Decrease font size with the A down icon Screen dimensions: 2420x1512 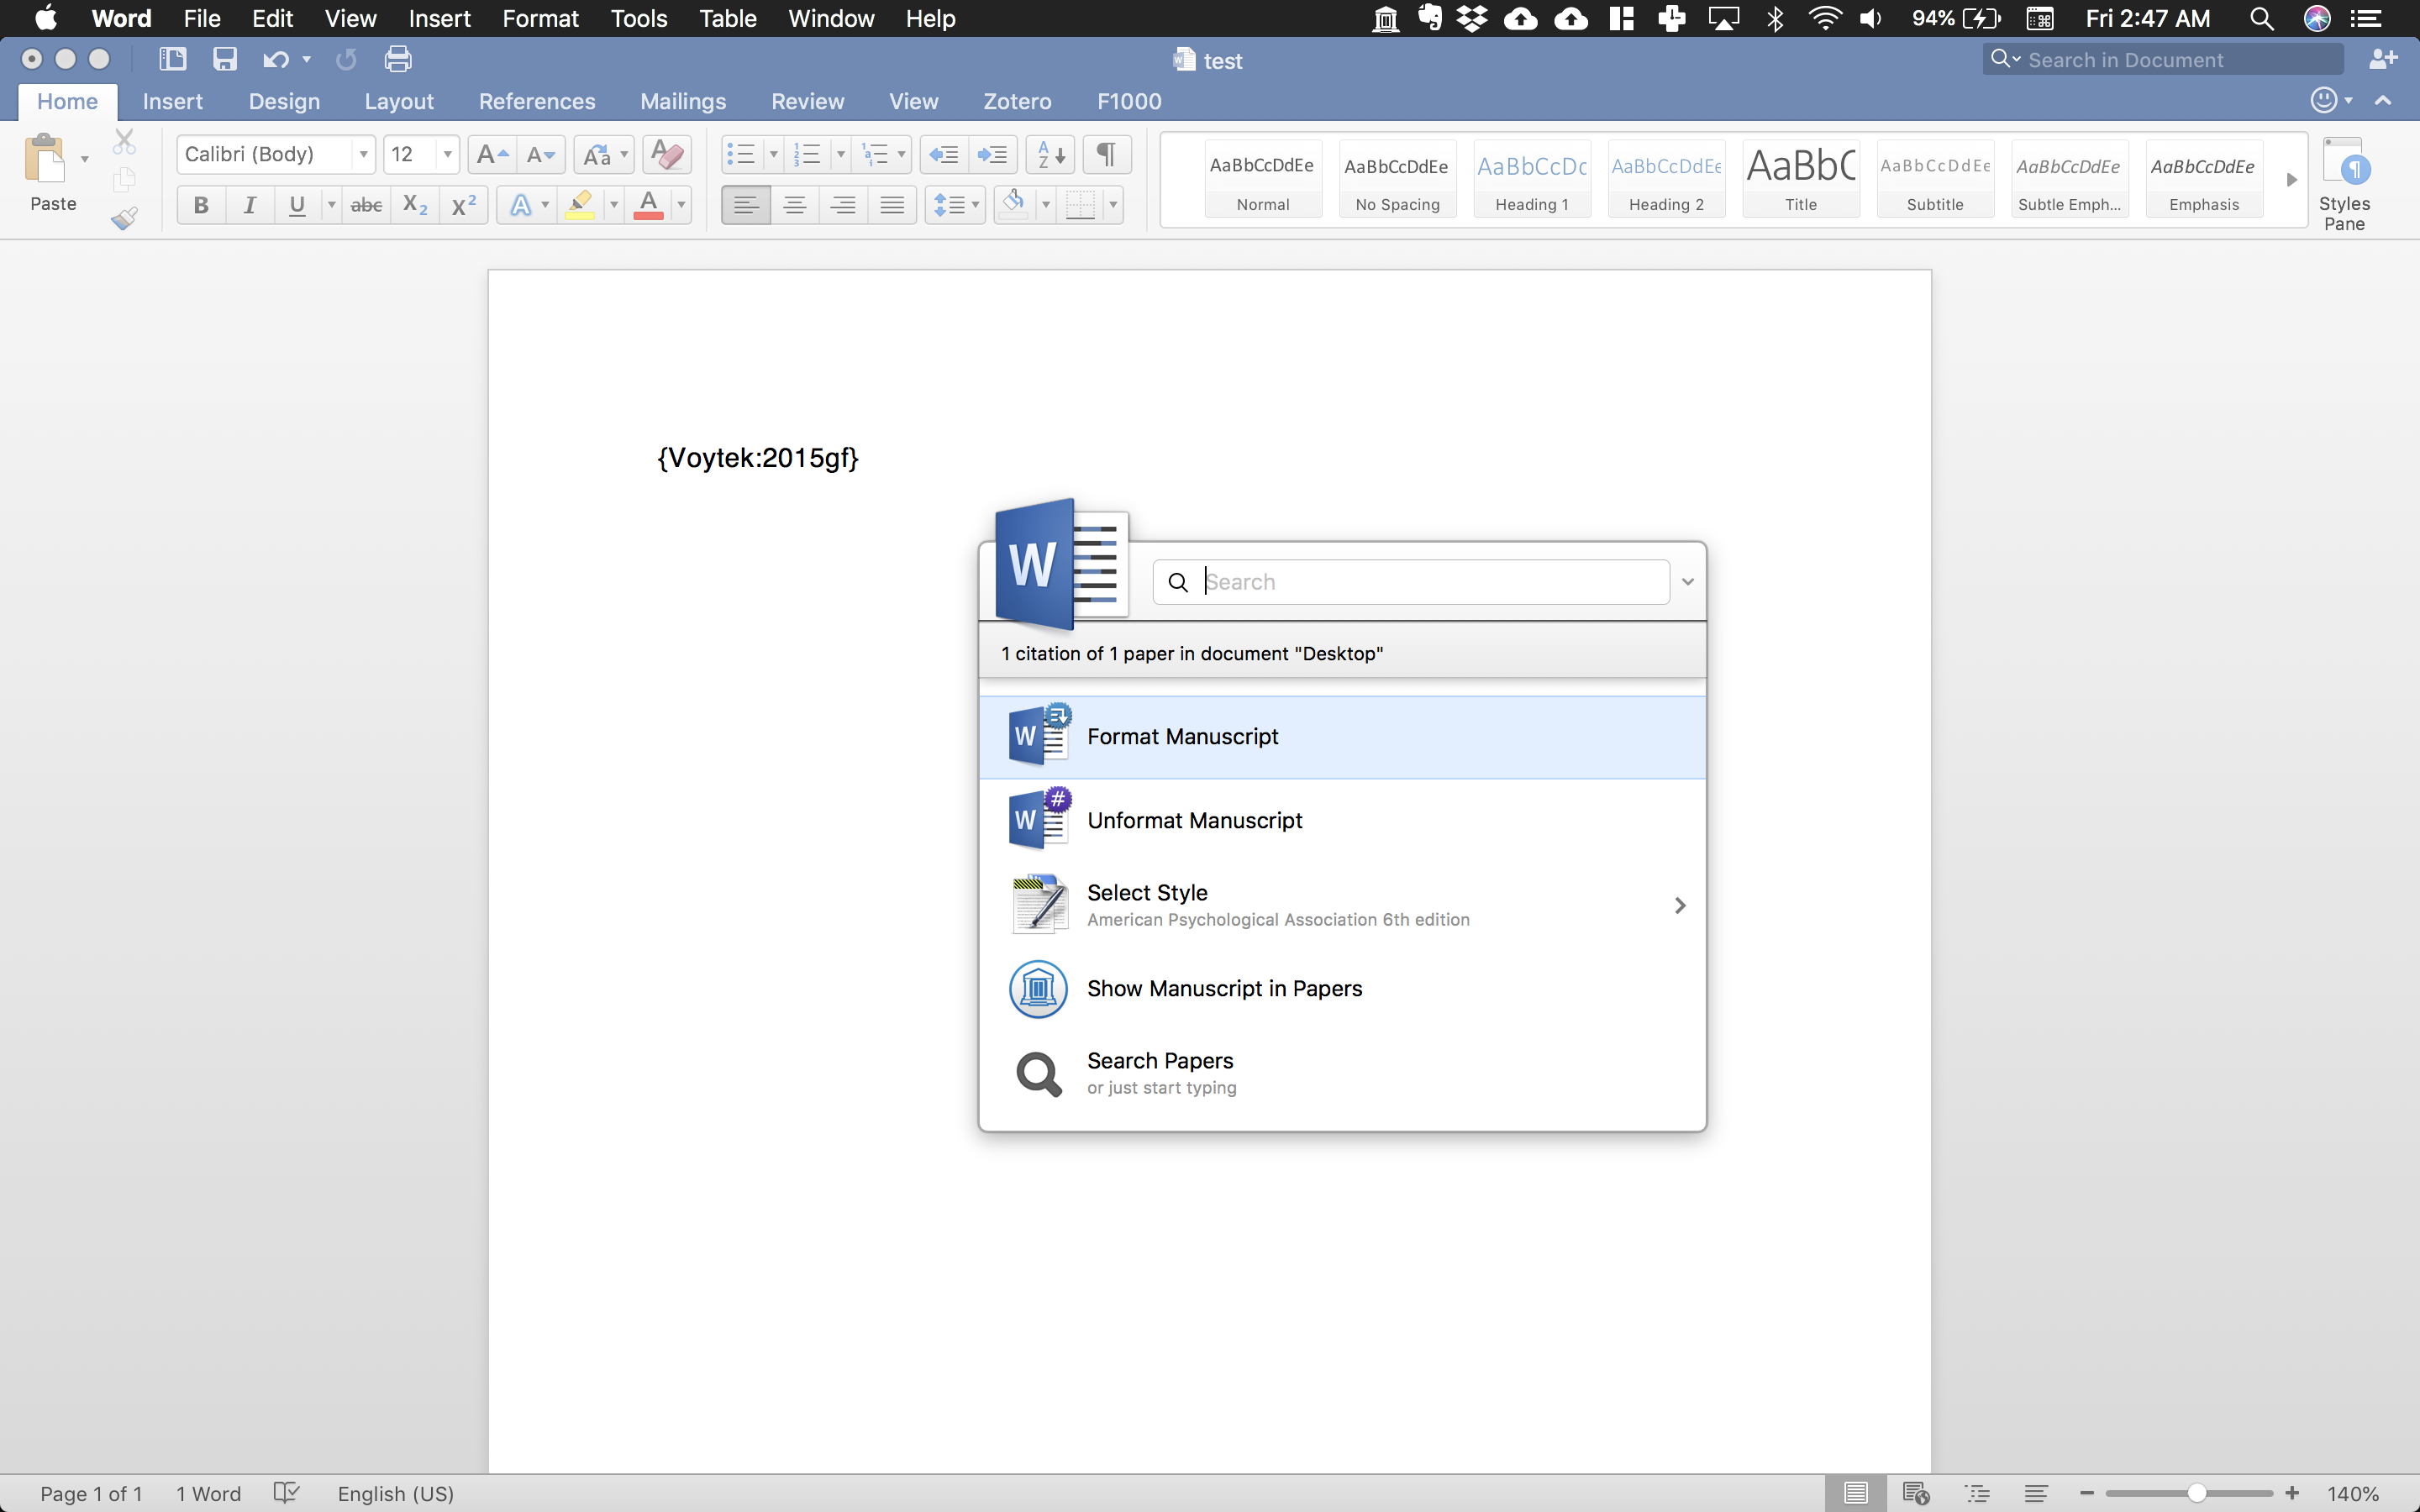click(541, 155)
